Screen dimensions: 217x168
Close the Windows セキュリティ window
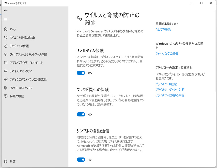pos(211,3)
